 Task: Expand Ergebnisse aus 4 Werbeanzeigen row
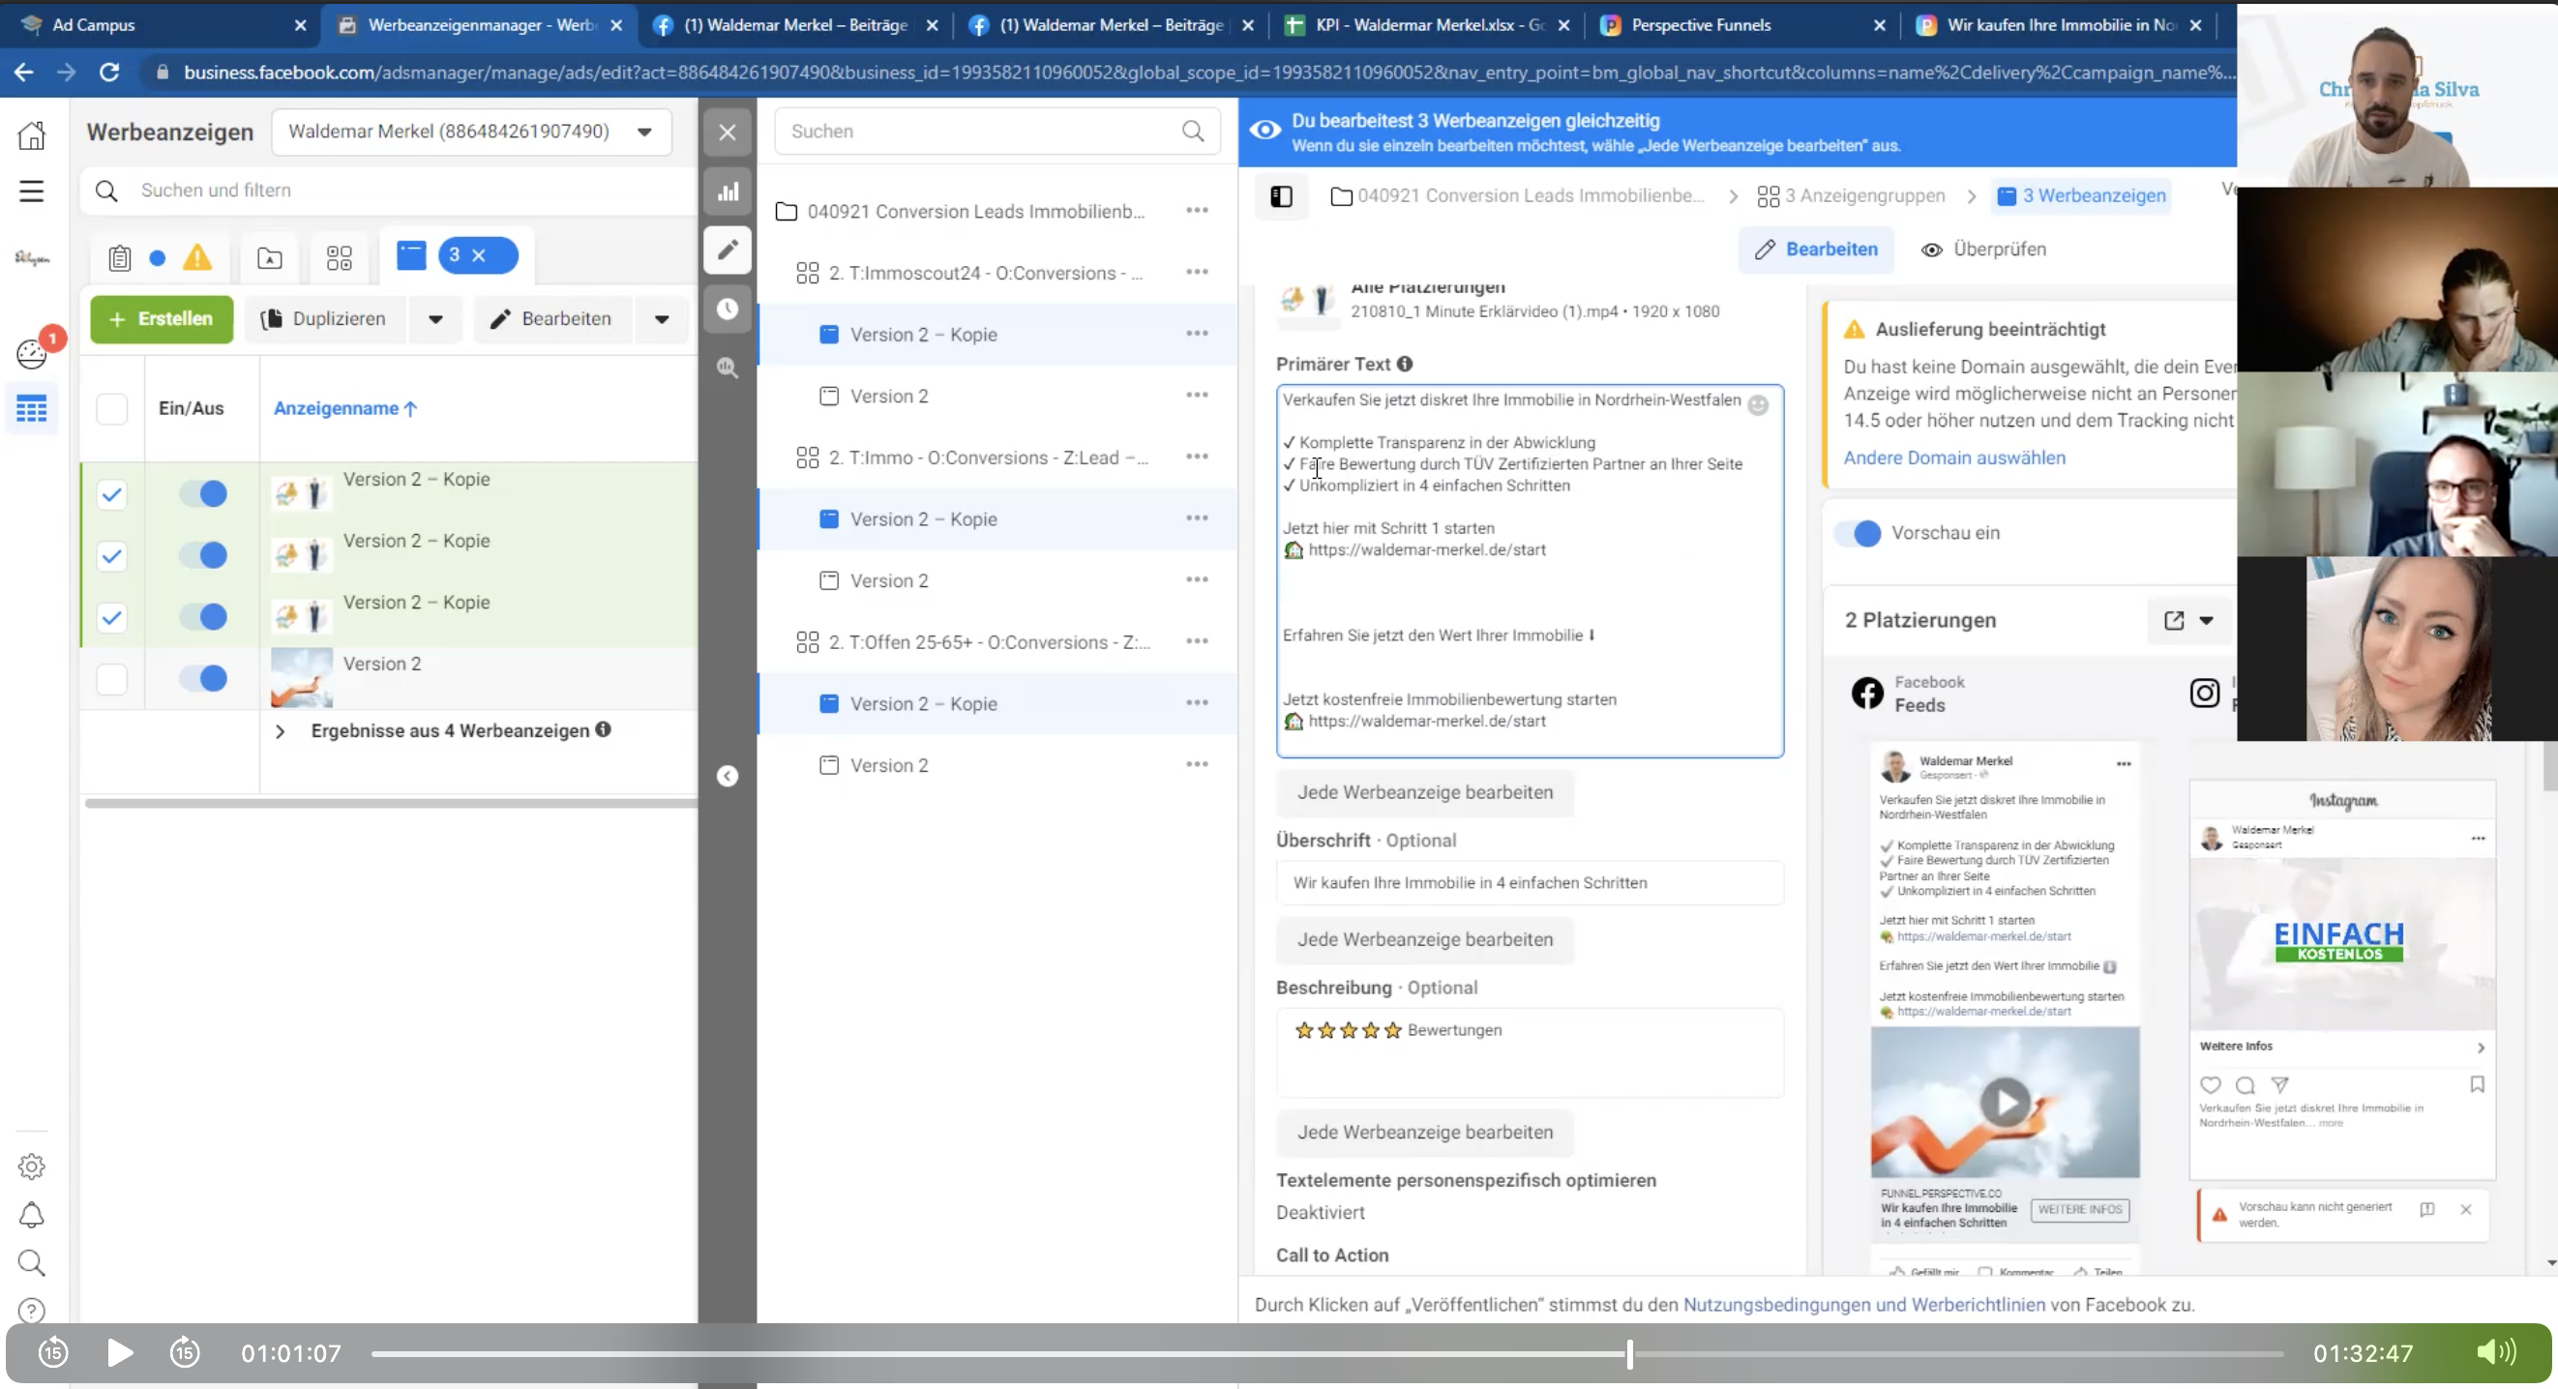point(280,731)
